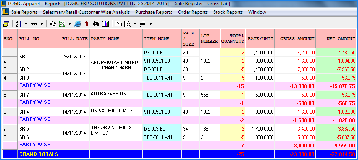Viewport: 358px width, 160px height.
Task: Open the Window menu
Action: pyautogui.click(x=257, y=12)
